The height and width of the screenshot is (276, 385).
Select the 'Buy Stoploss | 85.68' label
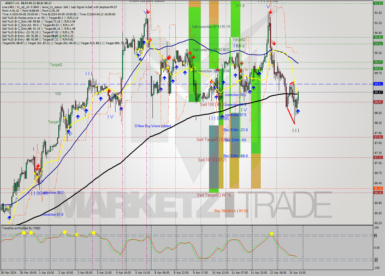[231, 211]
